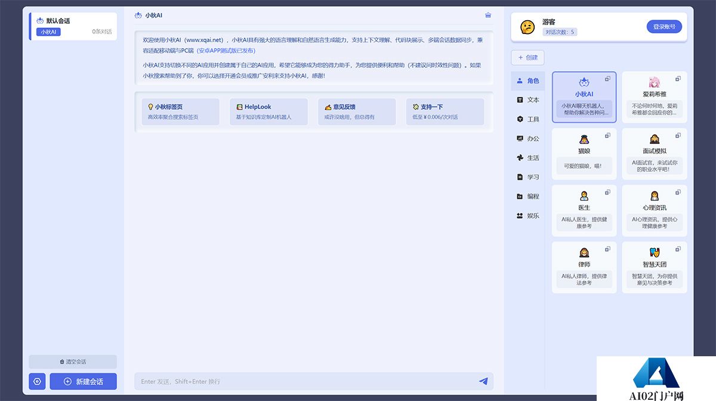Click the copy icon on 心理资讯 card
The height and width of the screenshot is (401, 716).
pos(678,192)
